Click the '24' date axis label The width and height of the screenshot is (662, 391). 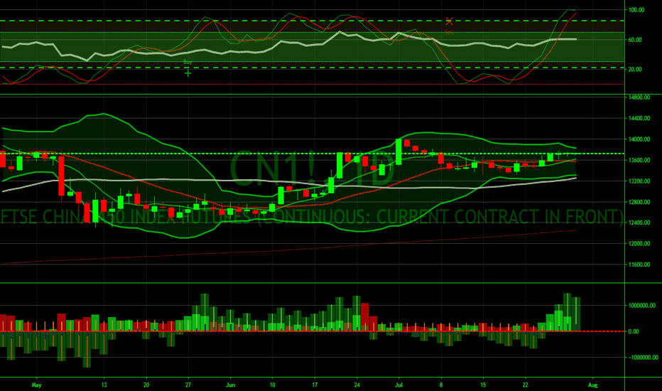pyautogui.click(x=357, y=385)
